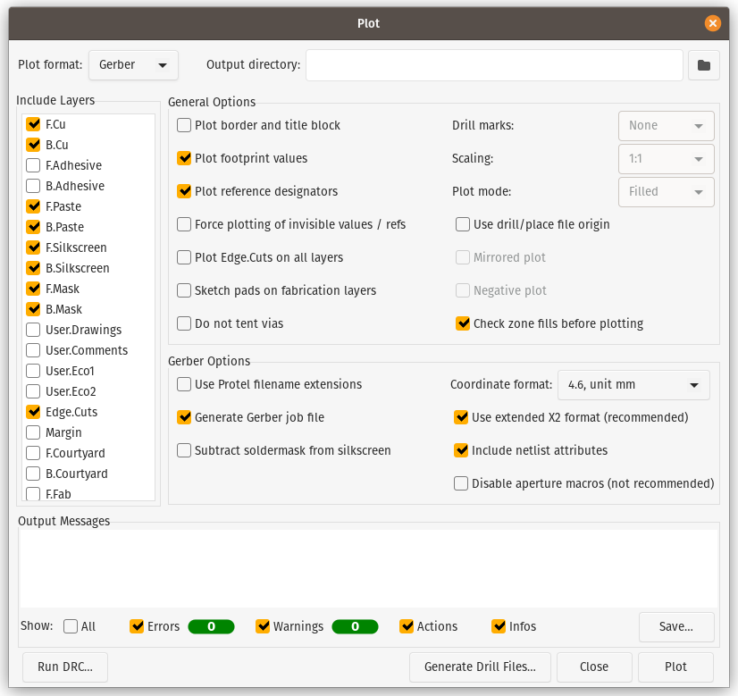Click Generate Drill Files button
Viewport: 738px width, 696px height.
click(x=480, y=667)
